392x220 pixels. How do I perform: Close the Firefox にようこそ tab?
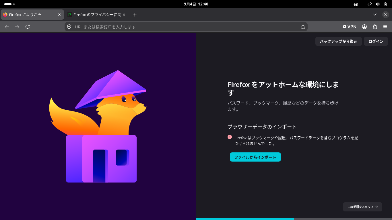pos(59,15)
